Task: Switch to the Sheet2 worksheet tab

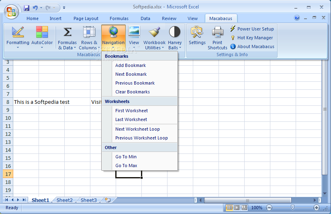Action: click(65, 200)
